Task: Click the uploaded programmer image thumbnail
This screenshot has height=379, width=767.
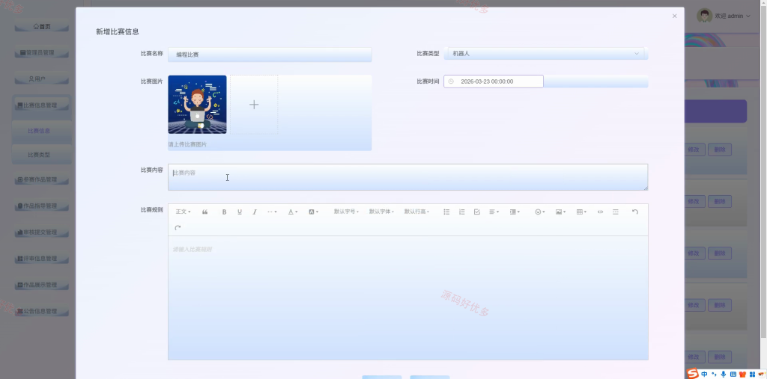Action: coord(197,105)
